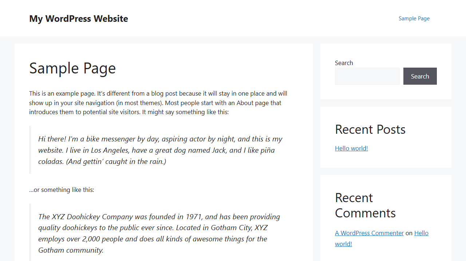Click the My WordPress Website site title
The image size is (466, 261).
point(79,19)
